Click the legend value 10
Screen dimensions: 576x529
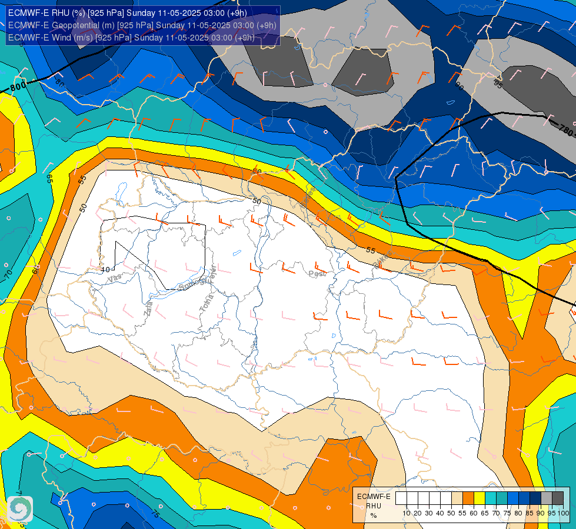coord(407,513)
